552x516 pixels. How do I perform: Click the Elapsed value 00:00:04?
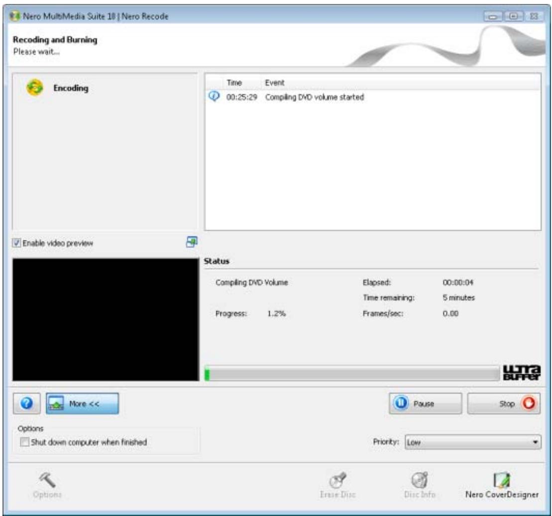pyautogui.click(x=457, y=282)
